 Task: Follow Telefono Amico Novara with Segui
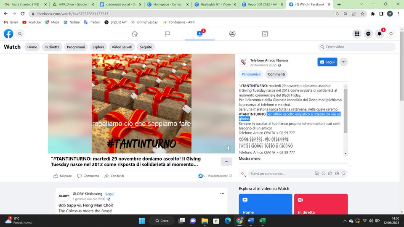[x=327, y=62]
